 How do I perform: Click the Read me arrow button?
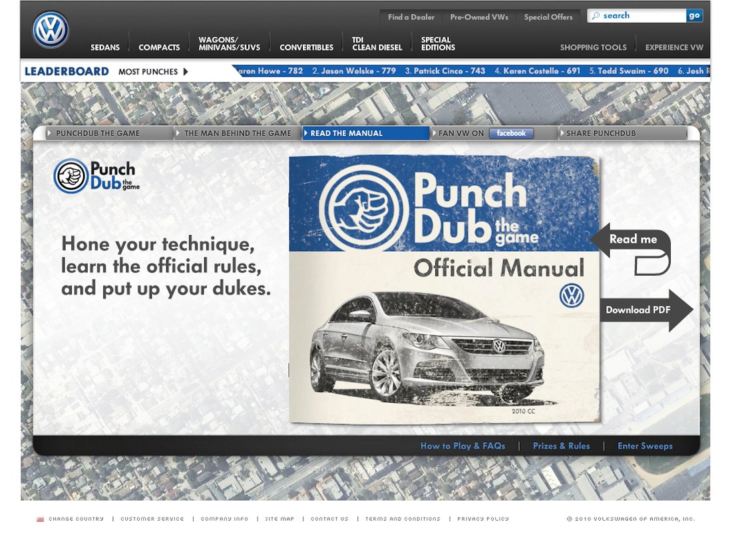pyautogui.click(x=631, y=248)
